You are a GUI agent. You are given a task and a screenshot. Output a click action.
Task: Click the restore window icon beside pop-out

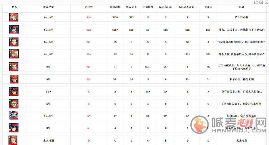(261, 2)
